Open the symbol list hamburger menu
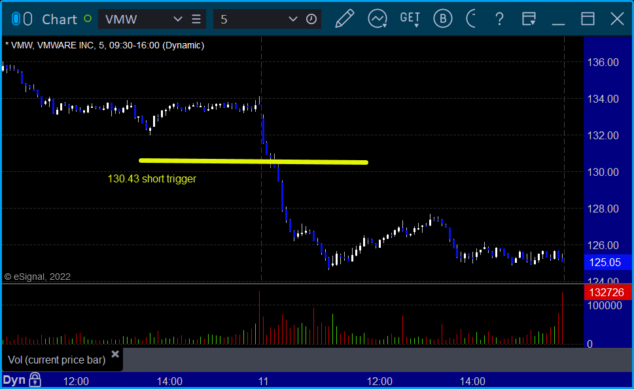 196,19
